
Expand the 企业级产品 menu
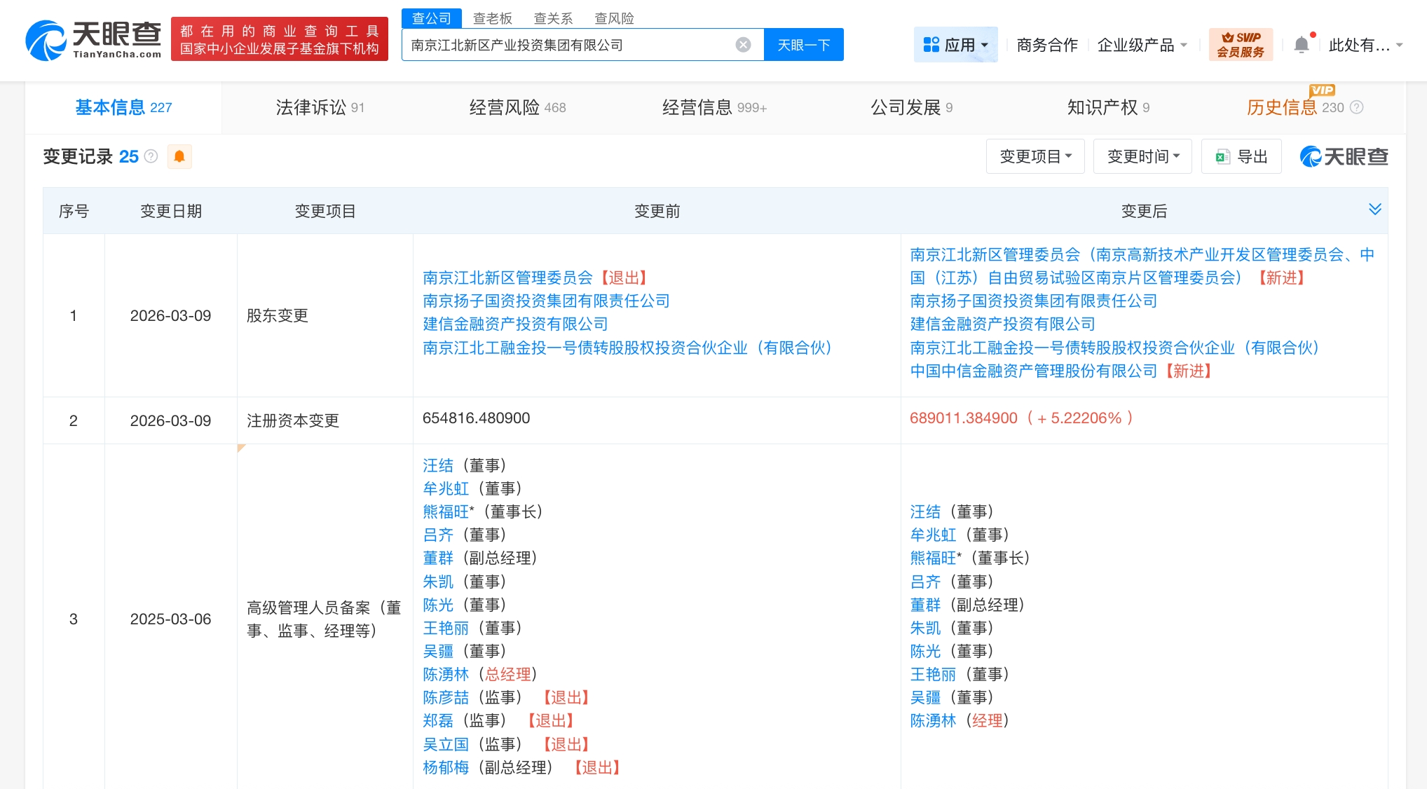point(1142,45)
